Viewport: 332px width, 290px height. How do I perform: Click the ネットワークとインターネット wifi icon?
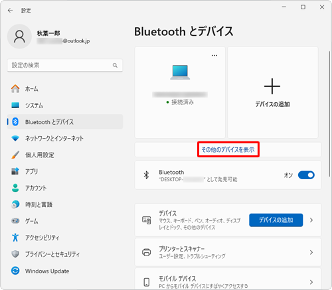coord(15,139)
